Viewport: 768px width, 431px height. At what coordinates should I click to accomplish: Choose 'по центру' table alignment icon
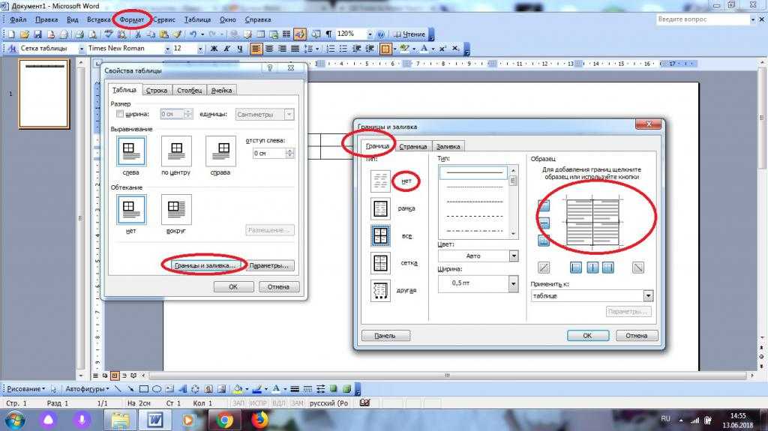[175, 151]
